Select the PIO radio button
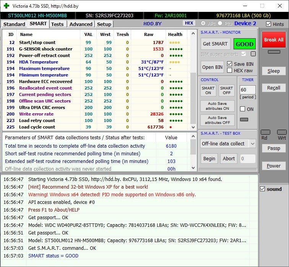The height and width of the screenshot is (267, 289). 220,23
